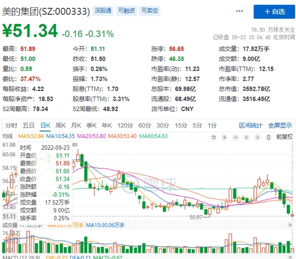Switch to the 月K chart tab
This screenshot has height=259, width=296.
tap(76, 126)
